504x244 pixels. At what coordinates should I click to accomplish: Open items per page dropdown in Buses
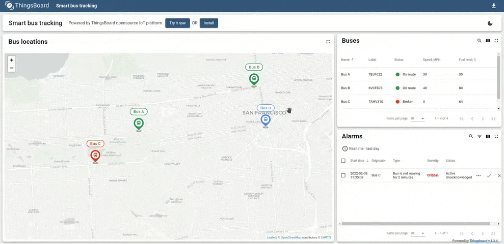click(418, 118)
